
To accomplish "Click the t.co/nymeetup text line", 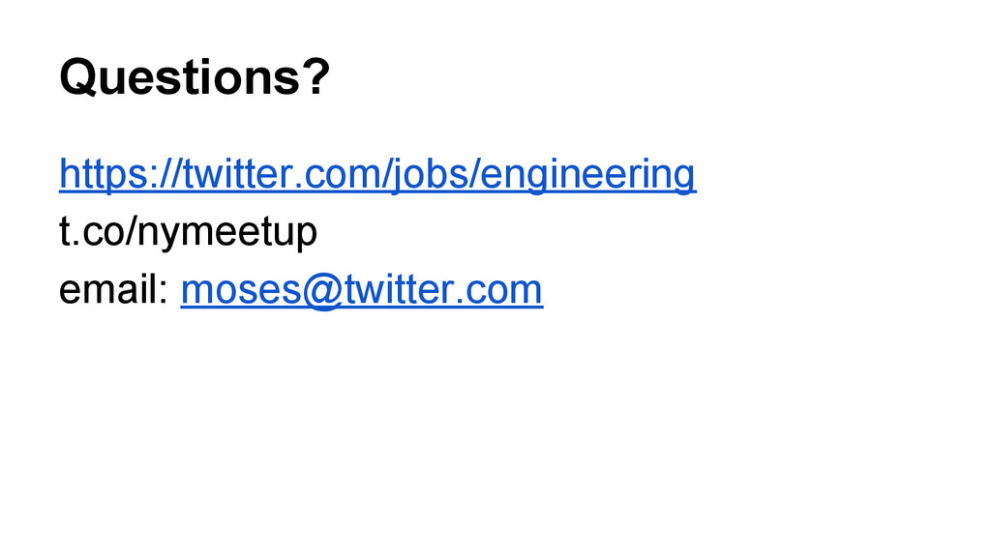I will tap(188, 232).
